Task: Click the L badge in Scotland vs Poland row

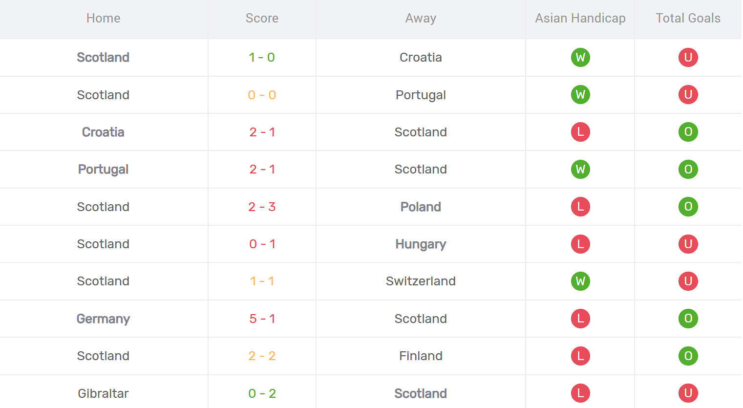Action: [x=580, y=207]
